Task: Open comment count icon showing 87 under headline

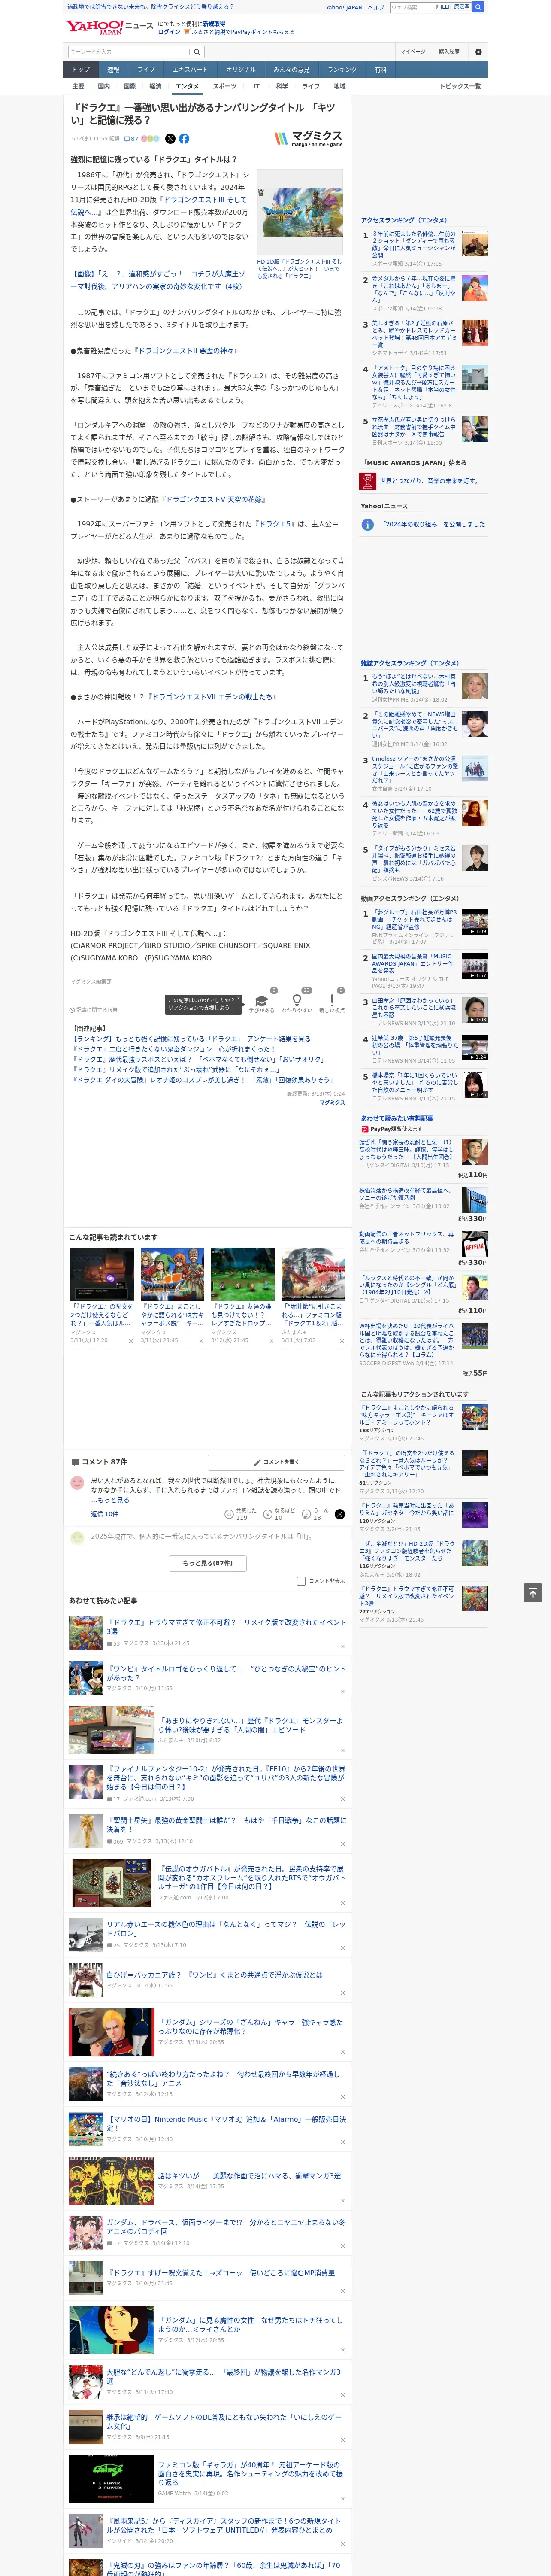Action: [x=131, y=139]
